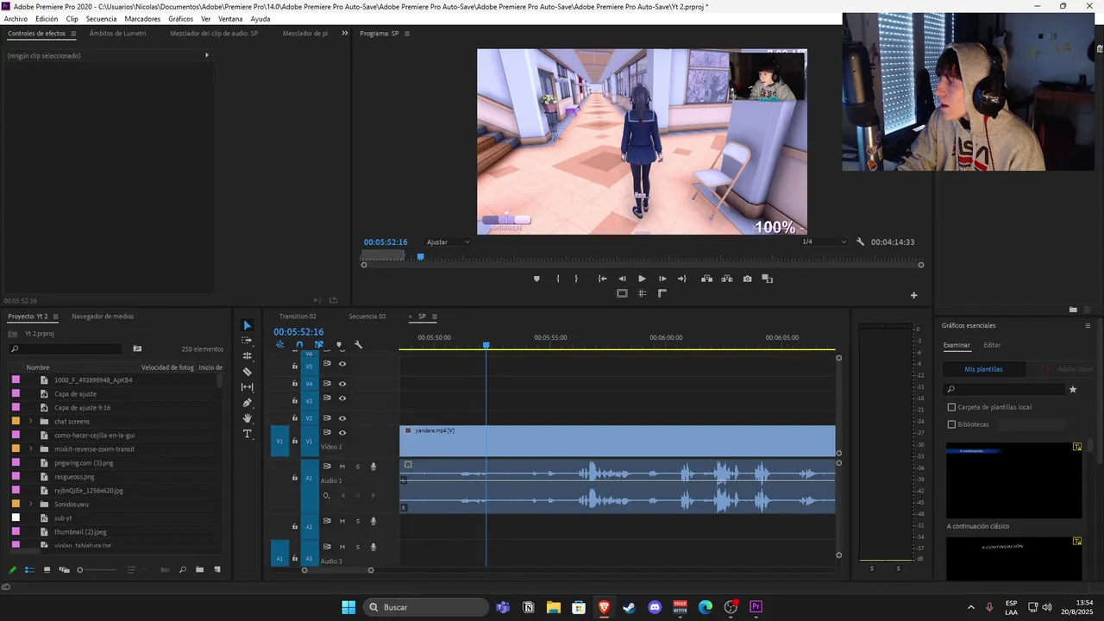The image size is (1104, 621).
Task: Mark In point in Program monitor
Action: 558,279
